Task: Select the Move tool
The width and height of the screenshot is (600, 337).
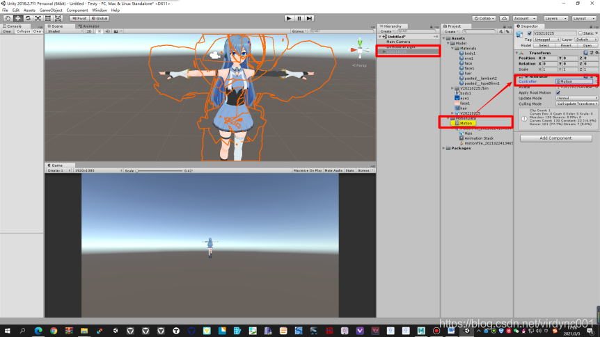Action: 17,18
